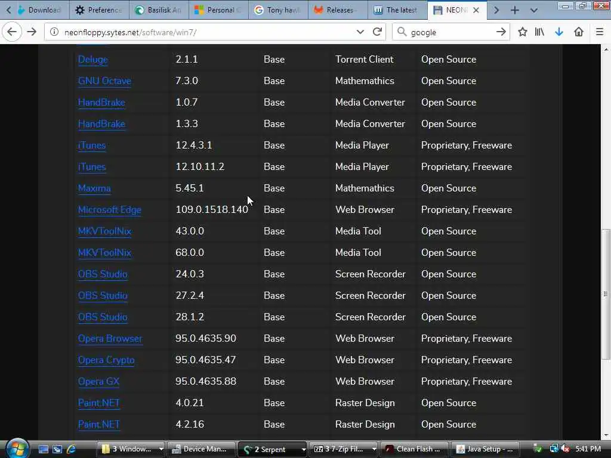Open the Opera Browser link
This screenshot has width=611, height=458.
pos(110,339)
